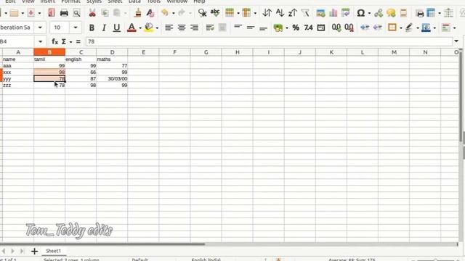465x261 pixels.
Task: Open the Function Wizard fx icon
Action: point(55,42)
